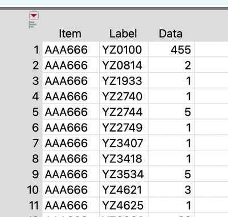
Task: Click the Label cell YZ3534
Action: [x=124, y=174]
